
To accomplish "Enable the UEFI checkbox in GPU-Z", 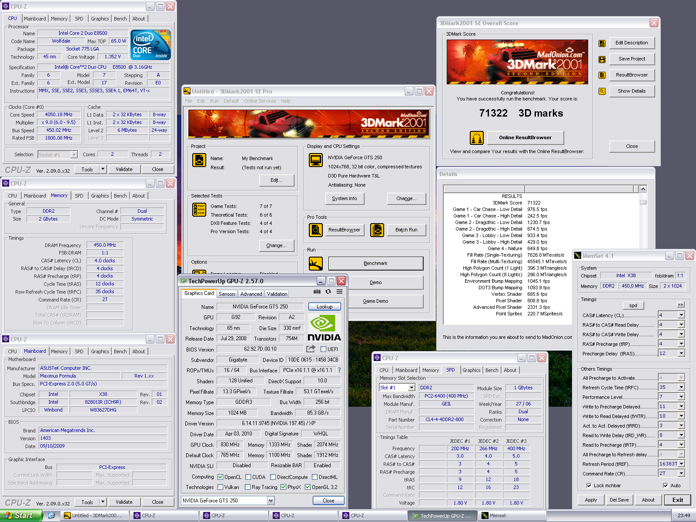I will click(323, 349).
